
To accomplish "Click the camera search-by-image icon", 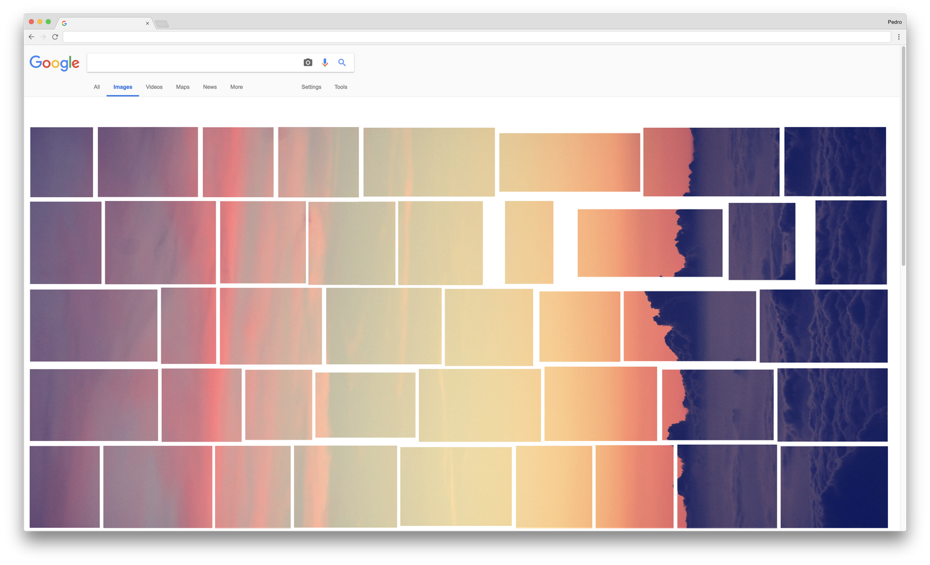I will pyautogui.click(x=308, y=63).
